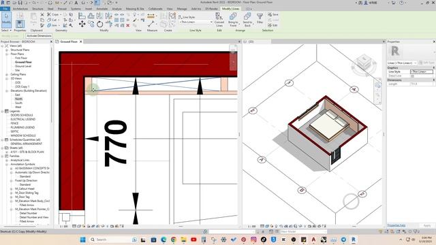Image resolution: width=436 pixels, height=245 pixels.
Task: Click the Edit selection button
Action: [x=272, y=25]
